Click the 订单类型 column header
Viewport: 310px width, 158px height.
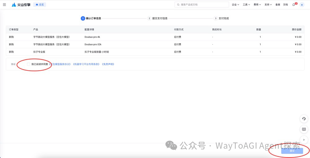click(14, 29)
